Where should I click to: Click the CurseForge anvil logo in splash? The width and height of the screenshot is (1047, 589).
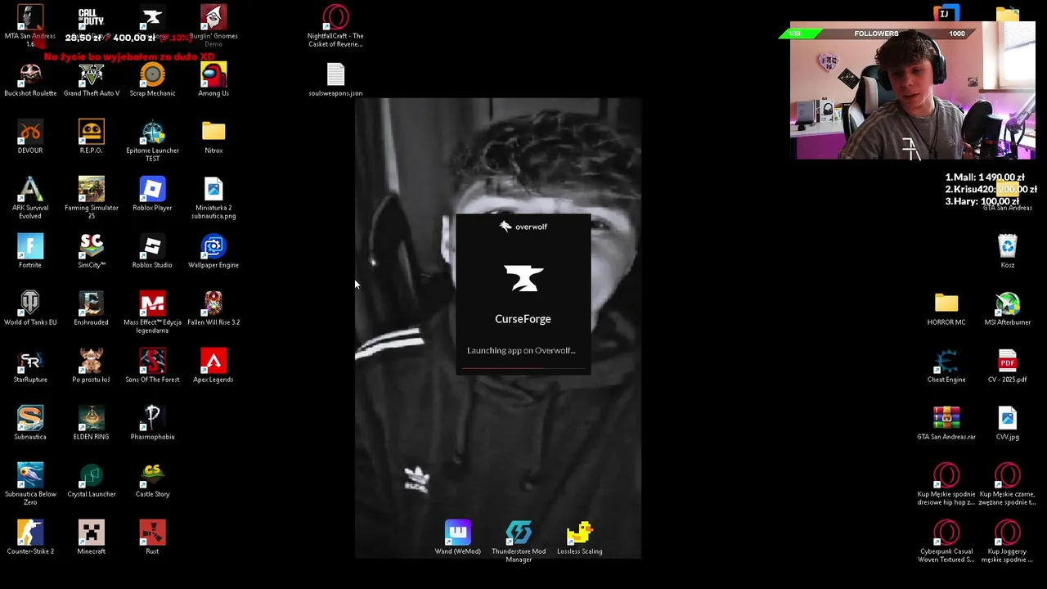pos(523,278)
